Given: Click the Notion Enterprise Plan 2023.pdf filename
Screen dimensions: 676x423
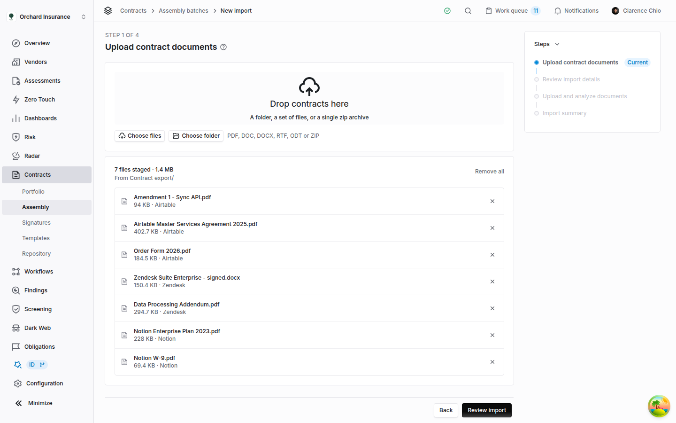Looking at the screenshot, I should [x=177, y=331].
